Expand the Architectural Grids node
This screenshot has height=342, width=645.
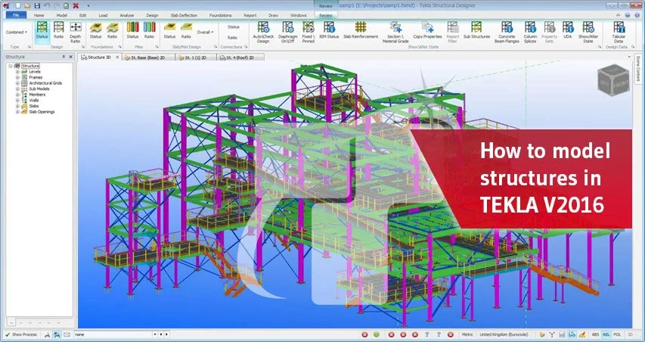tap(17, 83)
